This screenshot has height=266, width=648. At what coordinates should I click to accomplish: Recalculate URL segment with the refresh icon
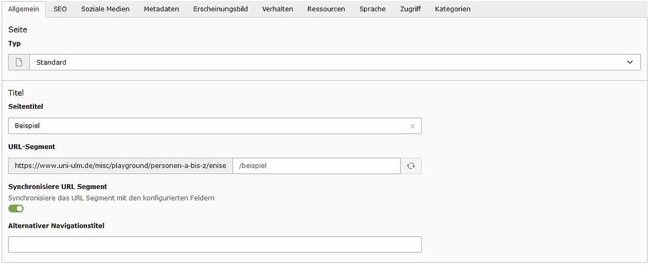pos(411,166)
